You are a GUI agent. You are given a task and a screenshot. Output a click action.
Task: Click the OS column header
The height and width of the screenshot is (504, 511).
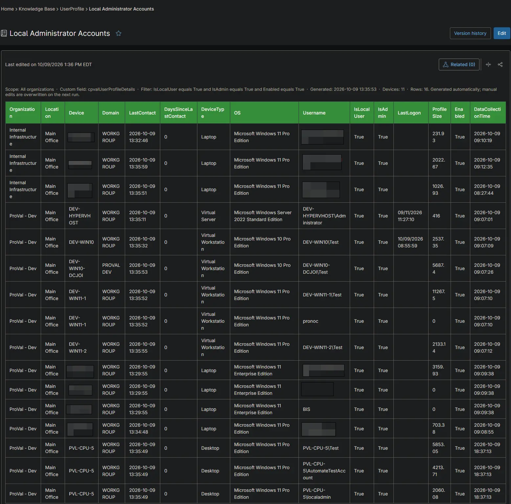coord(264,113)
